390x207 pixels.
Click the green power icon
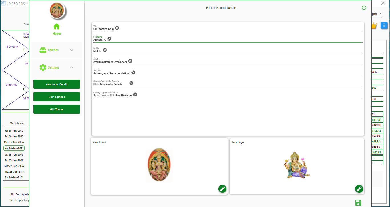coord(364,8)
